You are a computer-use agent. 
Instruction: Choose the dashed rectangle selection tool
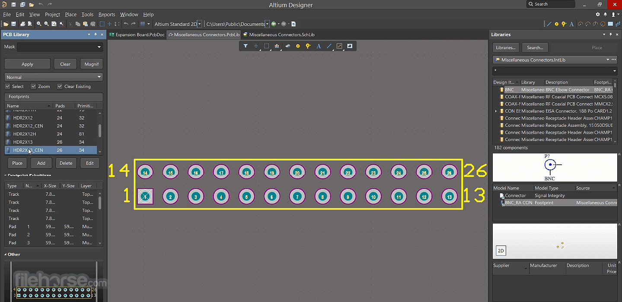[266, 46]
